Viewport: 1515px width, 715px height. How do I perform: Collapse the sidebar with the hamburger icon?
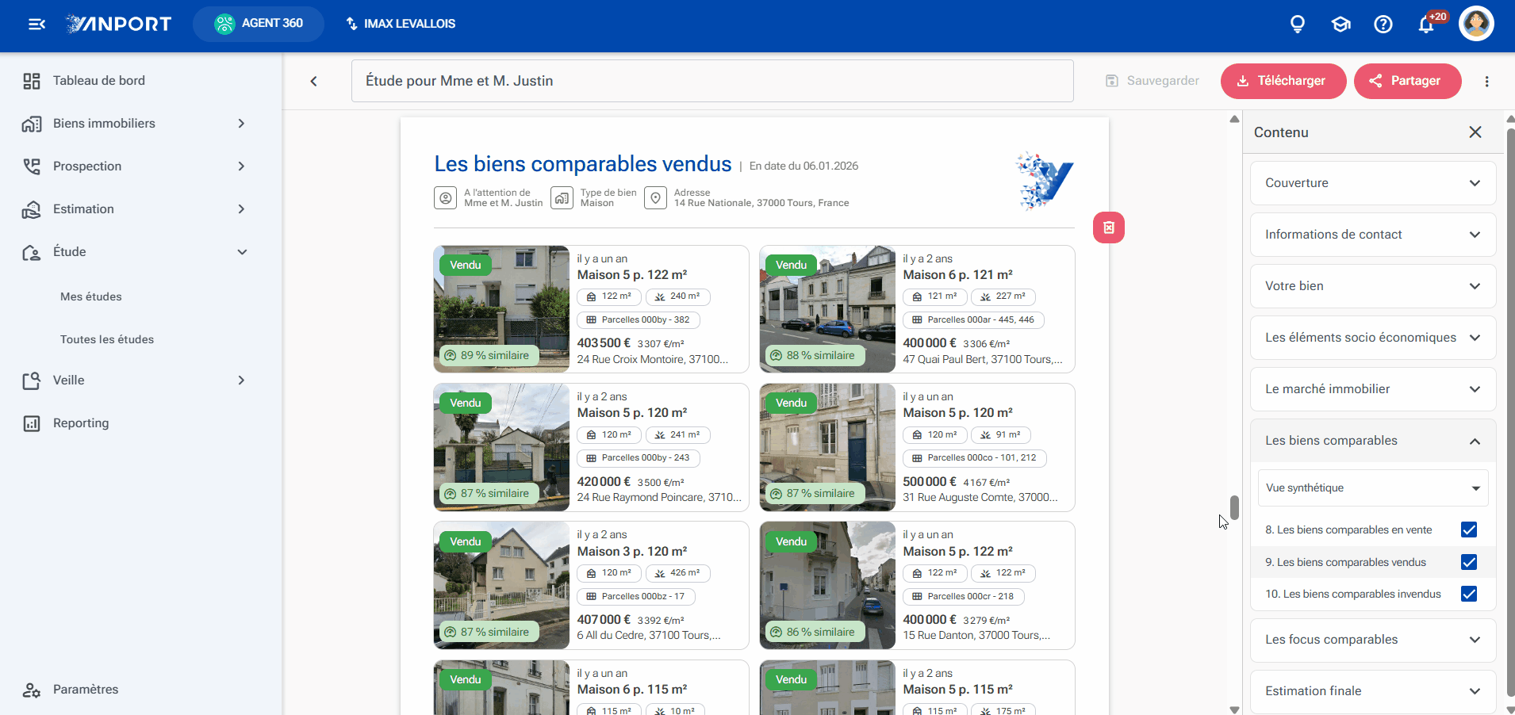click(36, 24)
